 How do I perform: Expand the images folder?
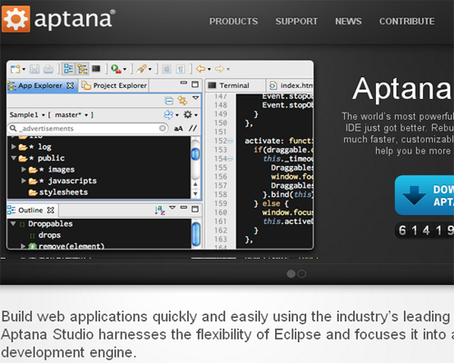[24, 170]
